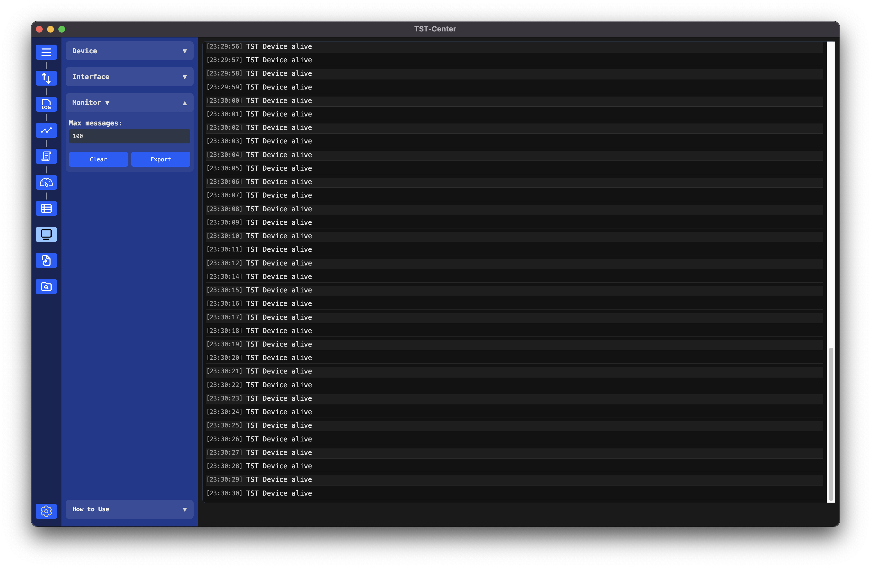Image resolution: width=871 pixels, height=568 pixels.
Task: Close the TST-Center window
Action: click(40, 29)
